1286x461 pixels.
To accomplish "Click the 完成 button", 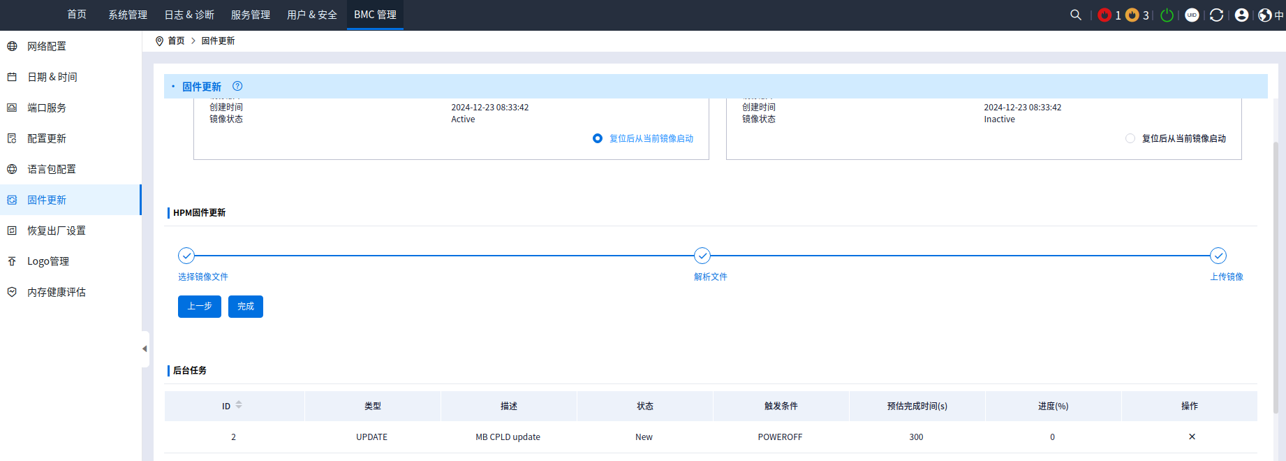I will point(246,307).
